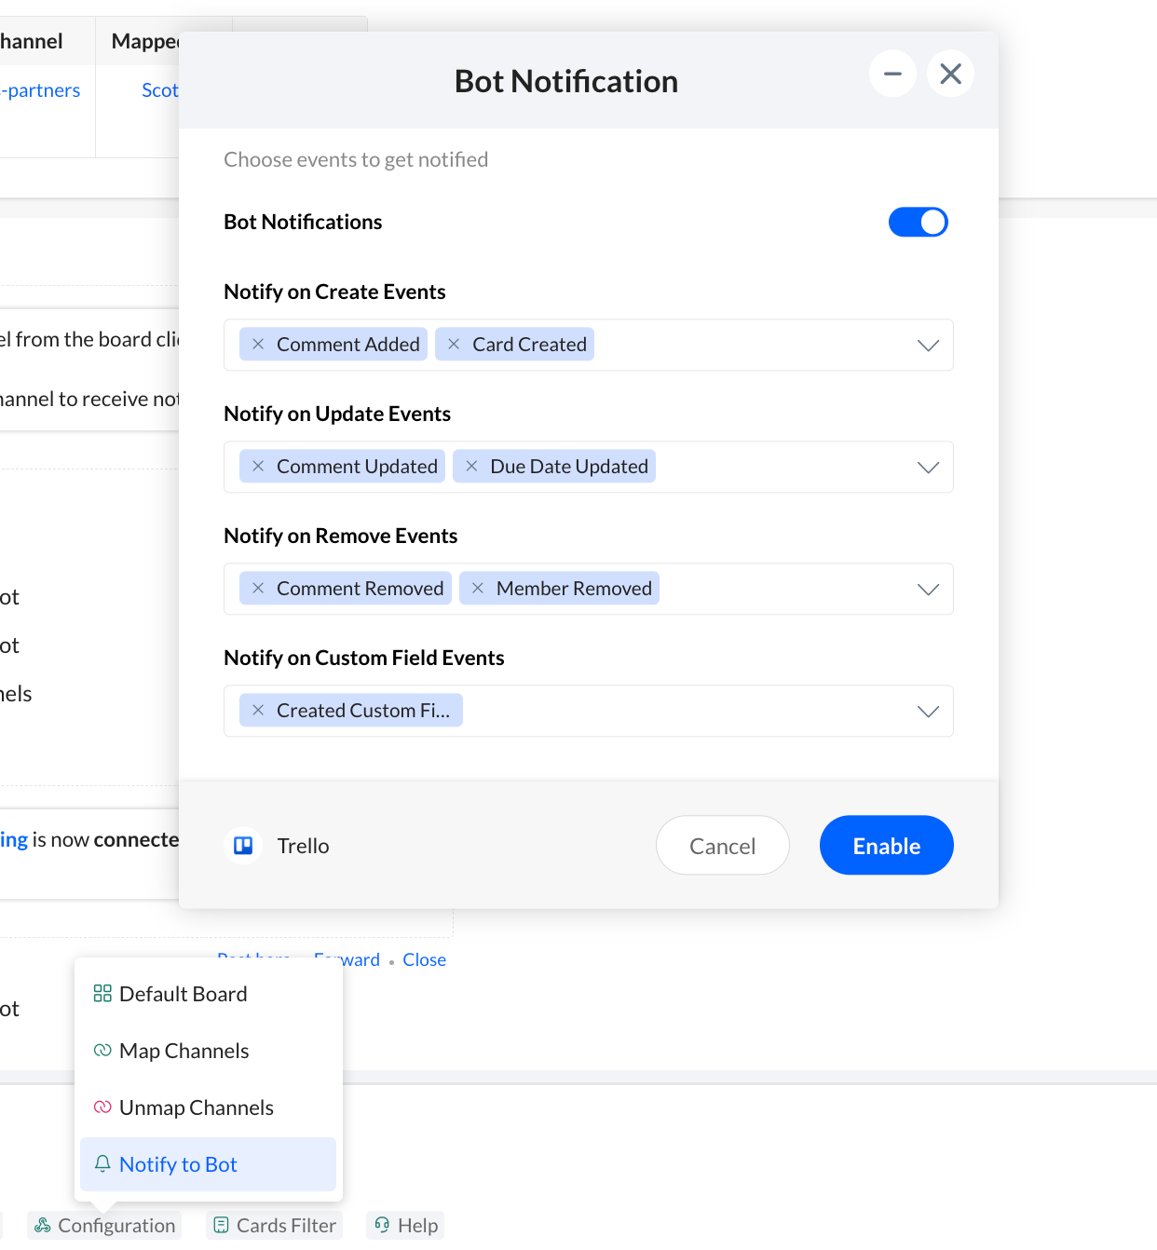This screenshot has height=1250, width=1157.
Task: Click the Notify to Bot bell icon
Action: (102, 1163)
